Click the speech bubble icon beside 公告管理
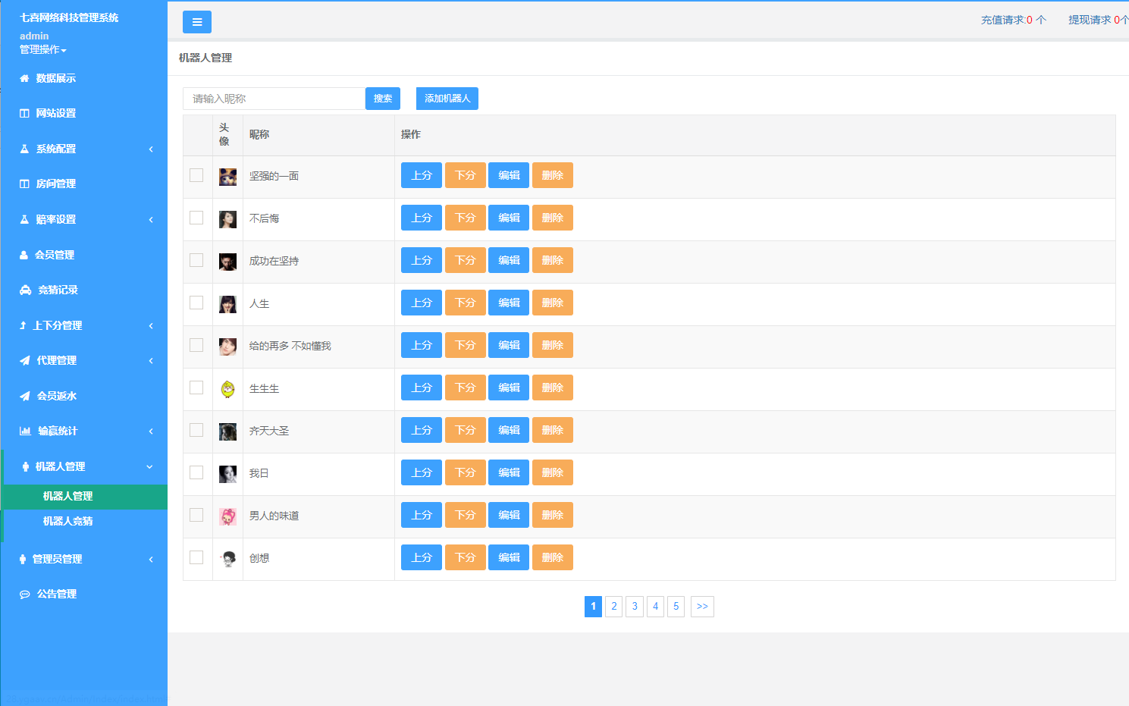 point(25,594)
